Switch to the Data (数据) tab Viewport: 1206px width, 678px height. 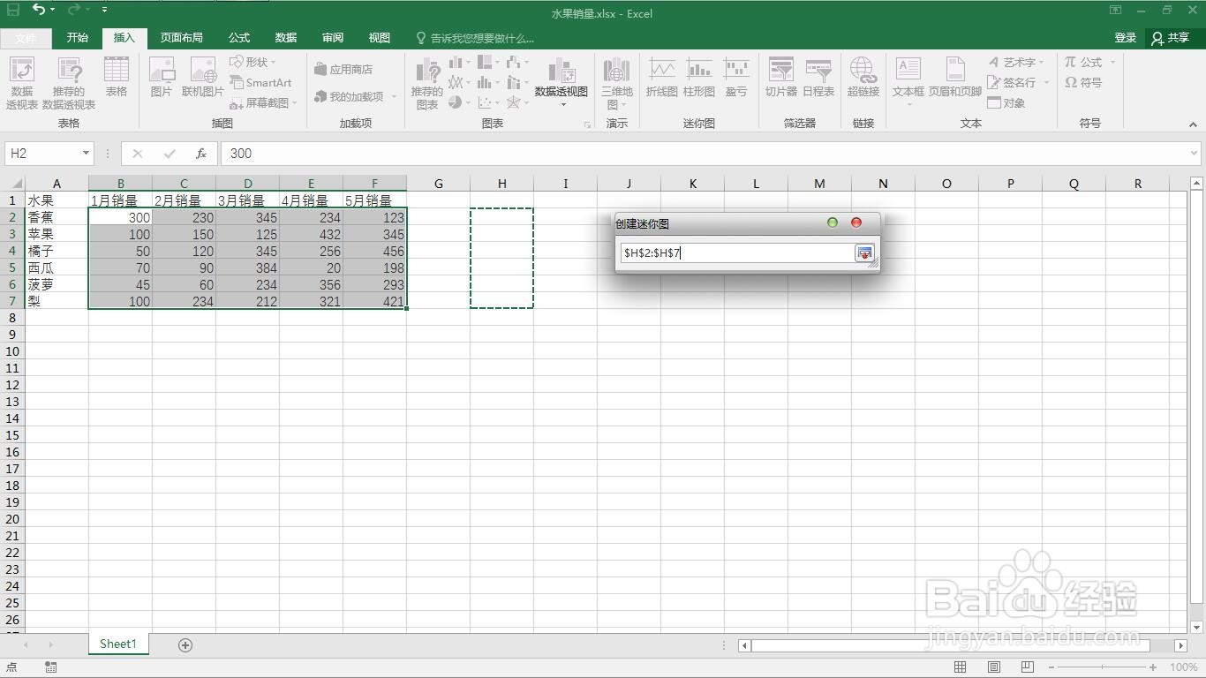(286, 38)
